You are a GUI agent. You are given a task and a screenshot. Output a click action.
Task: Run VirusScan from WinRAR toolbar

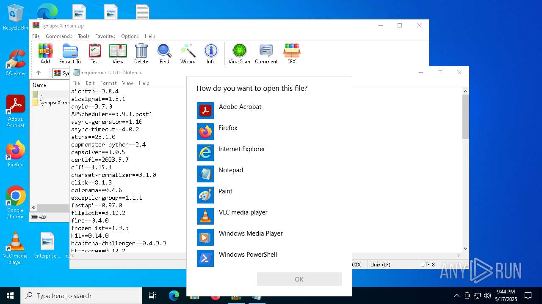tap(239, 54)
